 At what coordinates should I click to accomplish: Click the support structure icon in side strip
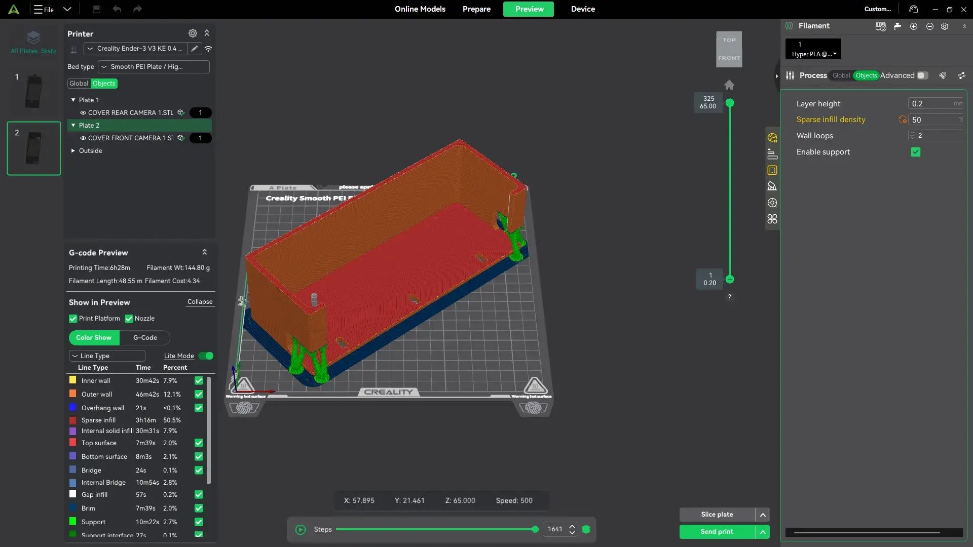pyautogui.click(x=772, y=186)
